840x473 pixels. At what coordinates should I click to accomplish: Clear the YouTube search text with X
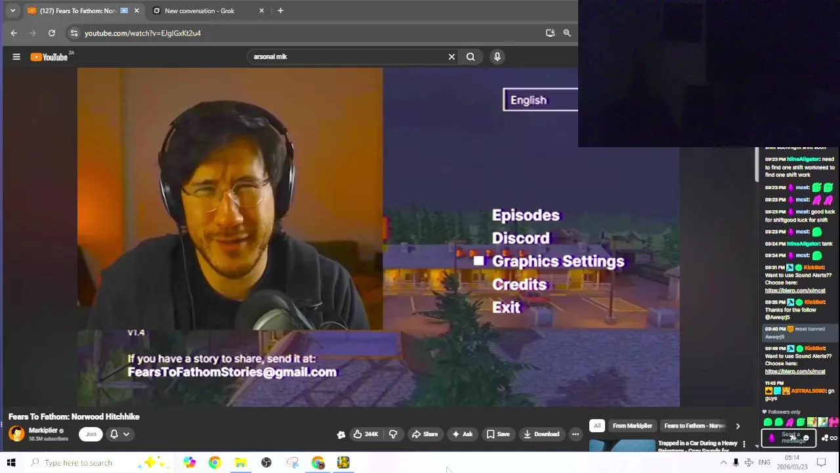[x=451, y=56]
